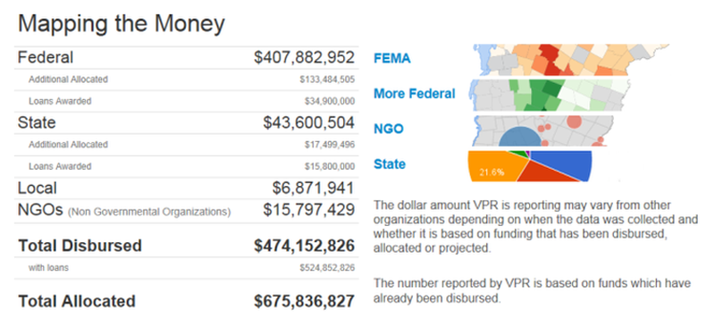Open the More Federal link
The height and width of the screenshot is (327, 715).
[414, 94]
